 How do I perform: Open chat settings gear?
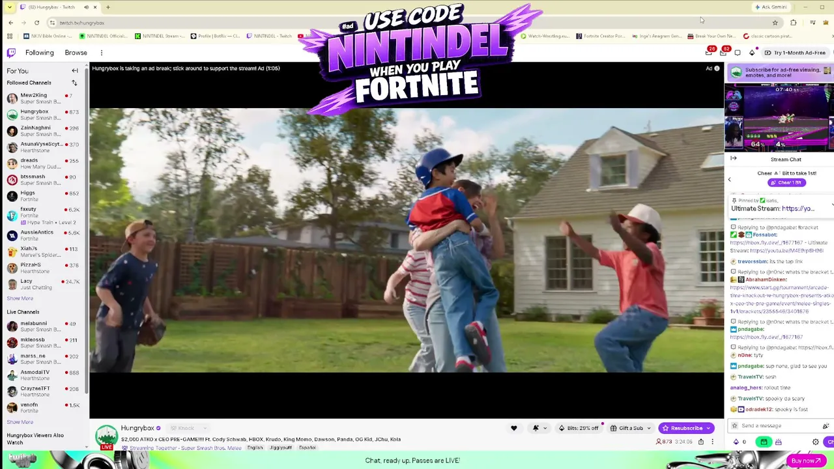815,442
